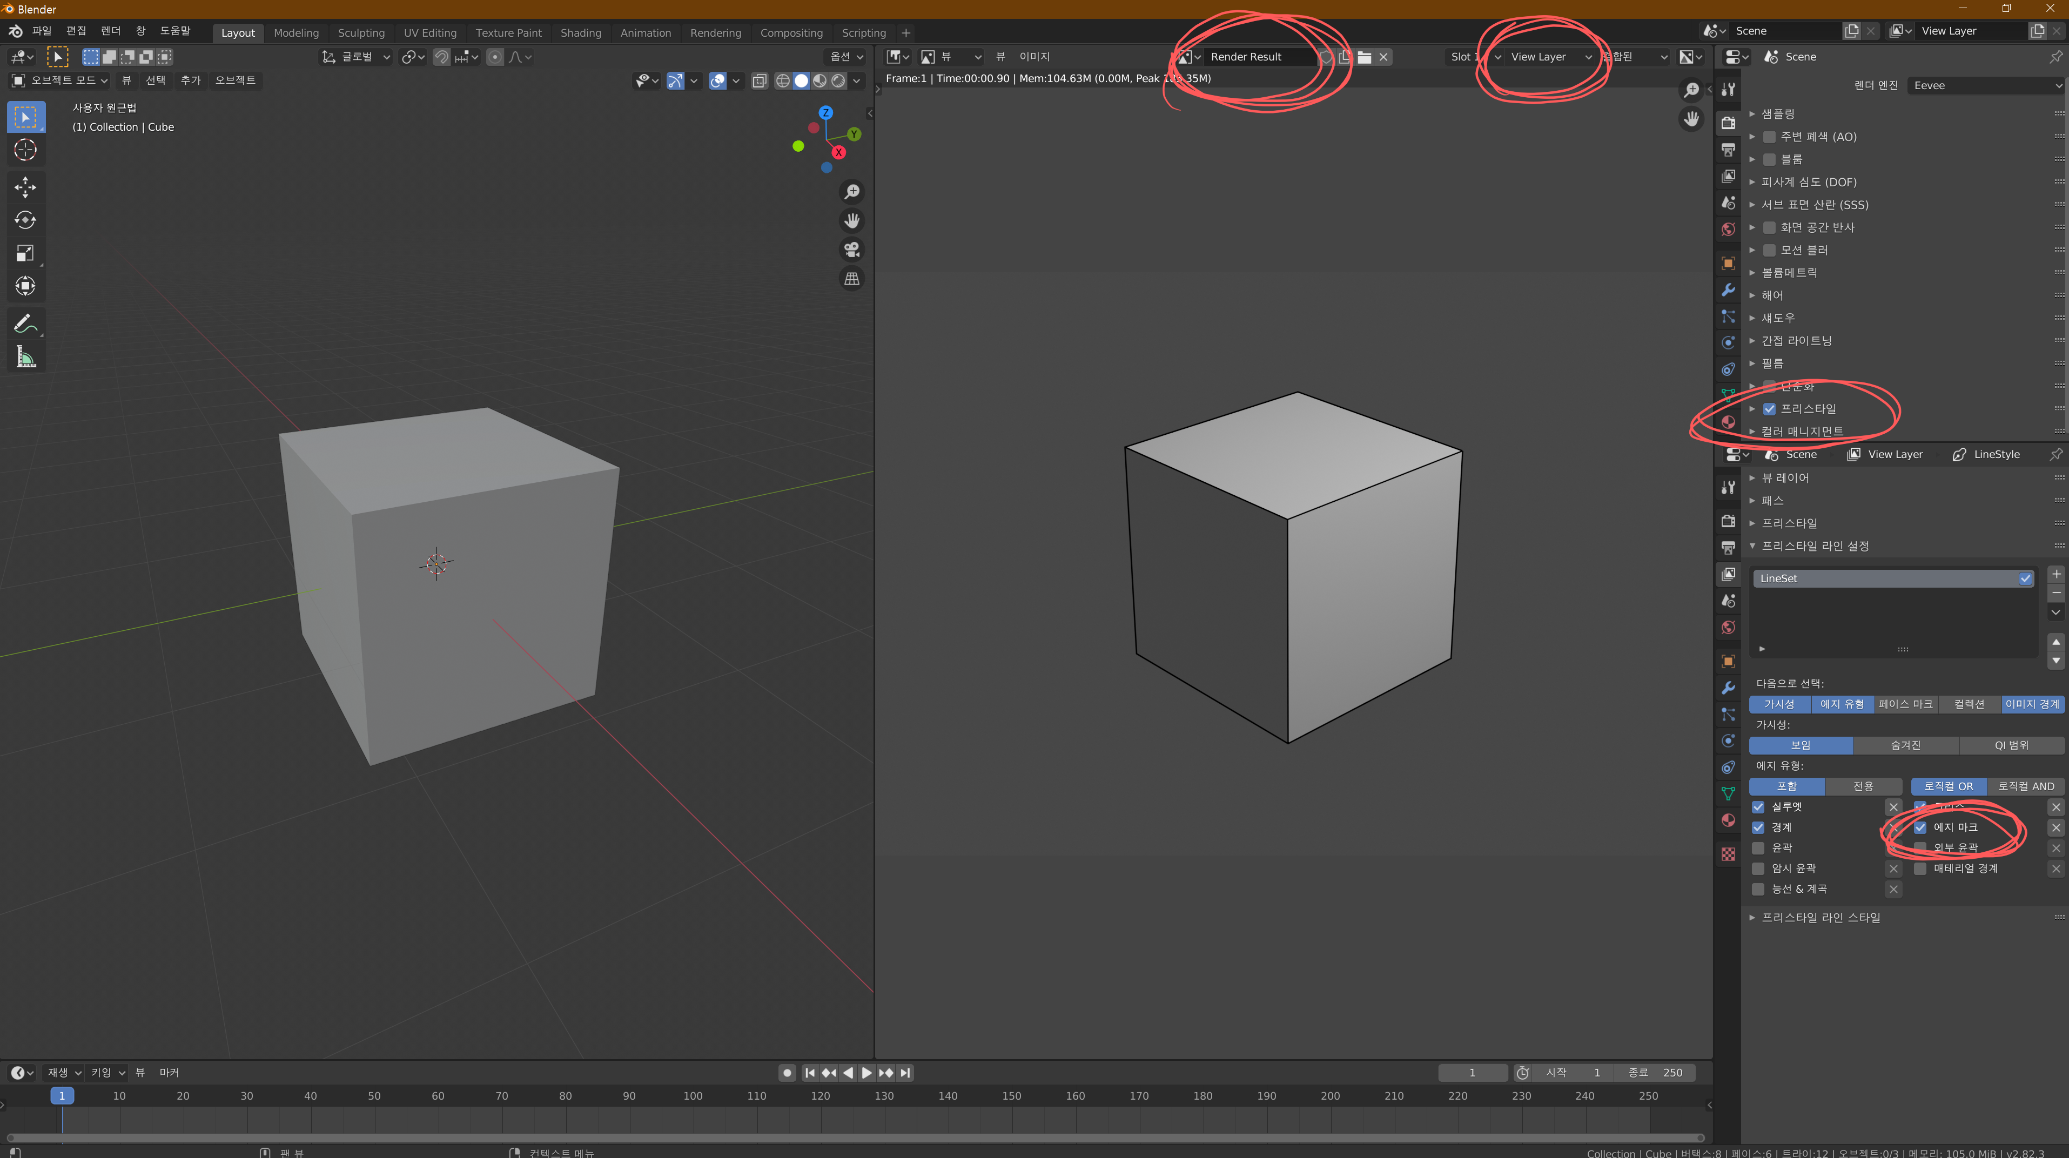
Task: Uncheck 에지 마크 edge type
Action: [1920, 828]
